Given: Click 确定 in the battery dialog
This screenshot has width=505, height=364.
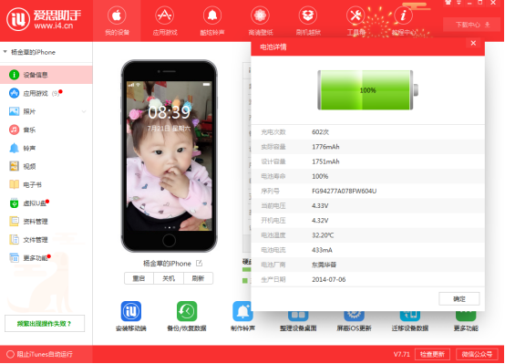Looking at the screenshot, I should pos(459,299).
